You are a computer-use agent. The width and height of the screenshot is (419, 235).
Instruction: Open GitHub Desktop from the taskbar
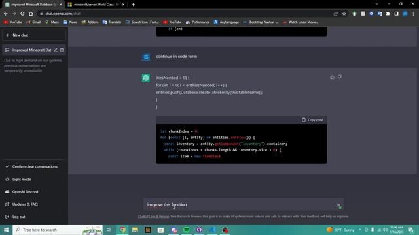pyautogui.click(x=199, y=230)
